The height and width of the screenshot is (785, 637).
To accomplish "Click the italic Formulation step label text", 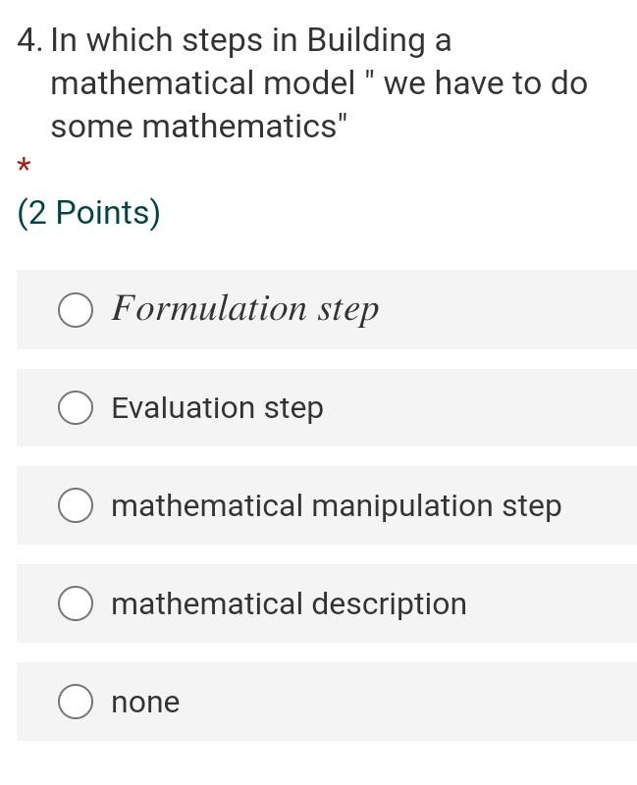I will [x=244, y=309].
